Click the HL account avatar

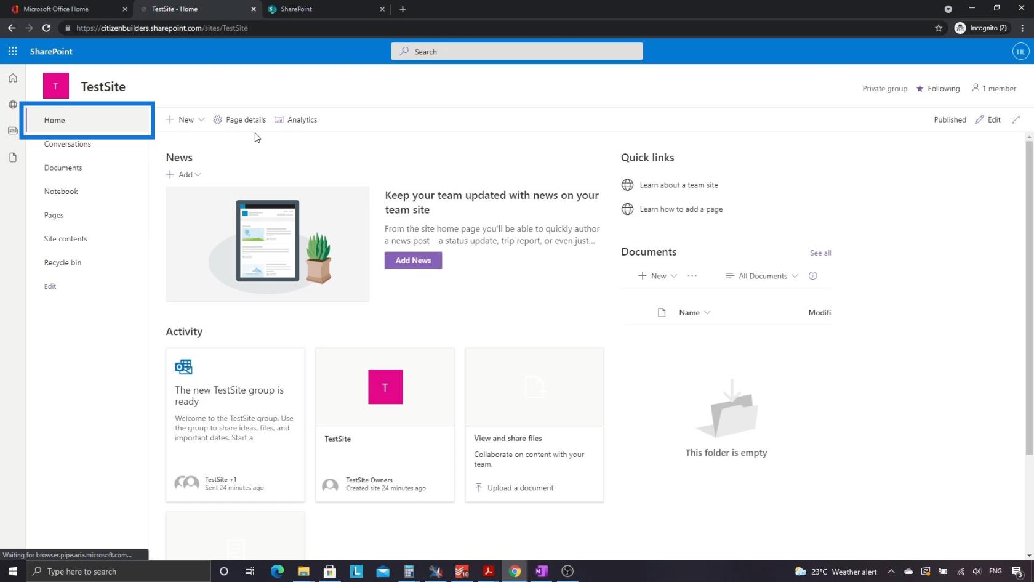pyautogui.click(x=1020, y=52)
